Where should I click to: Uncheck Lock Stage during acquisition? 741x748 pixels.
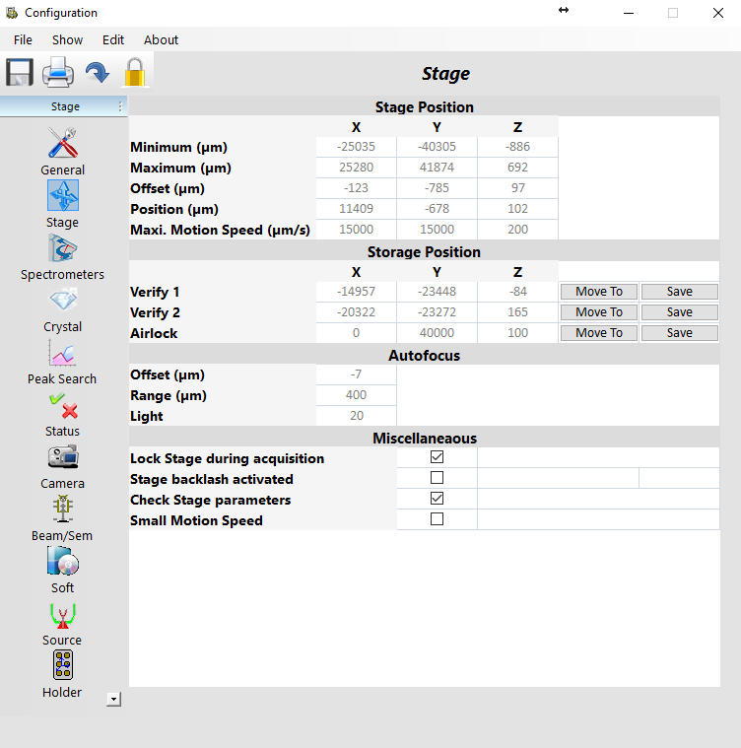click(437, 457)
